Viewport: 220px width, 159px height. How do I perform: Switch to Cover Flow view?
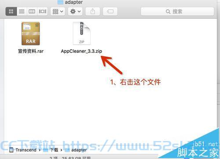43,11
